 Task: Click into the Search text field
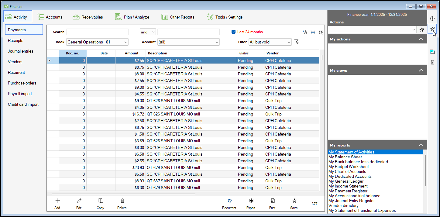(x=97, y=32)
